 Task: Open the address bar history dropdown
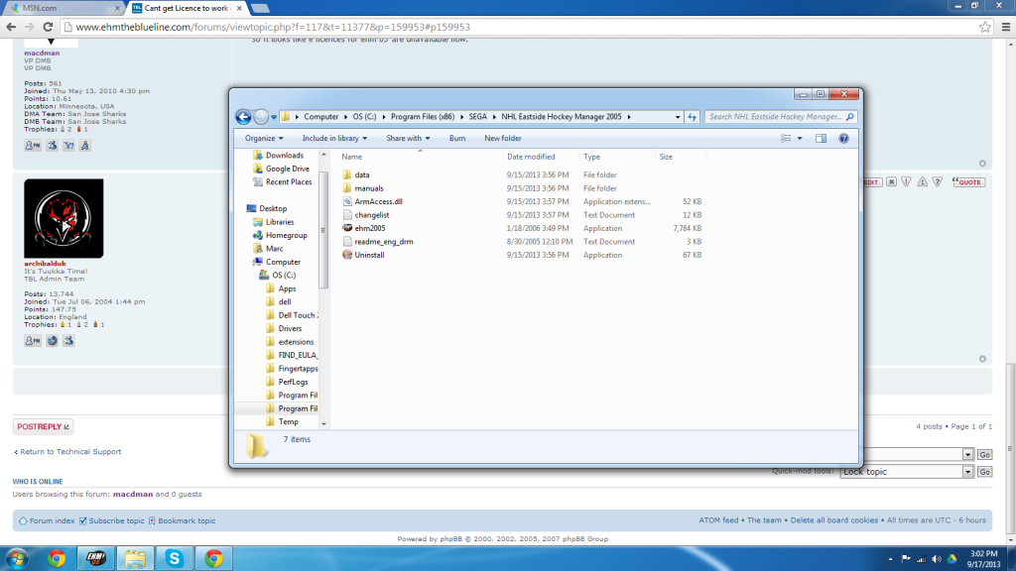678,117
